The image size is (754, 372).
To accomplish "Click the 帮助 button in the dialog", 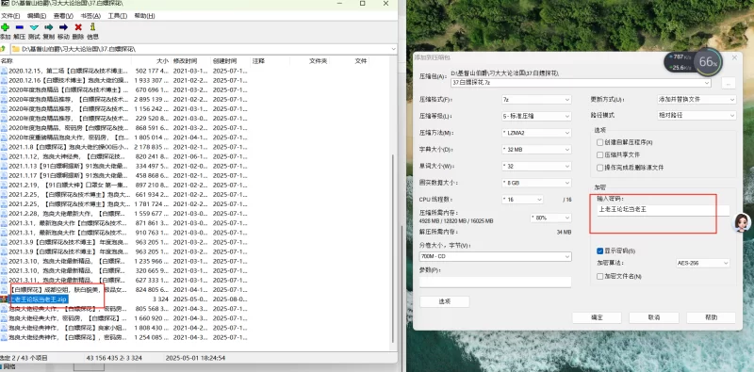I will pos(712,317).
